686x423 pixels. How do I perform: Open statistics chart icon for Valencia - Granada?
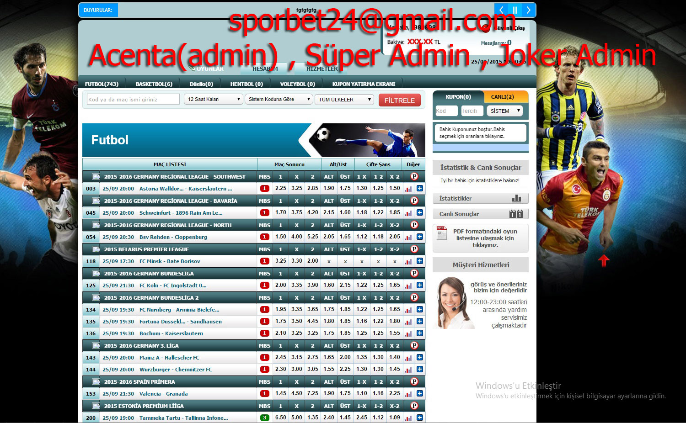[x=408, y=394]
